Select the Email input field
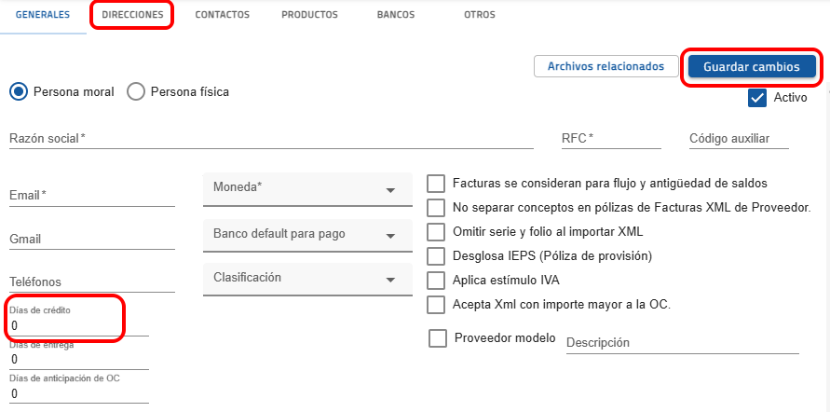Viewport: 830px width, 412px height. tap(91, 195)
